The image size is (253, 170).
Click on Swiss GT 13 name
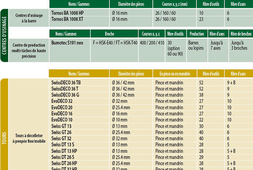(x=61, y=126)
